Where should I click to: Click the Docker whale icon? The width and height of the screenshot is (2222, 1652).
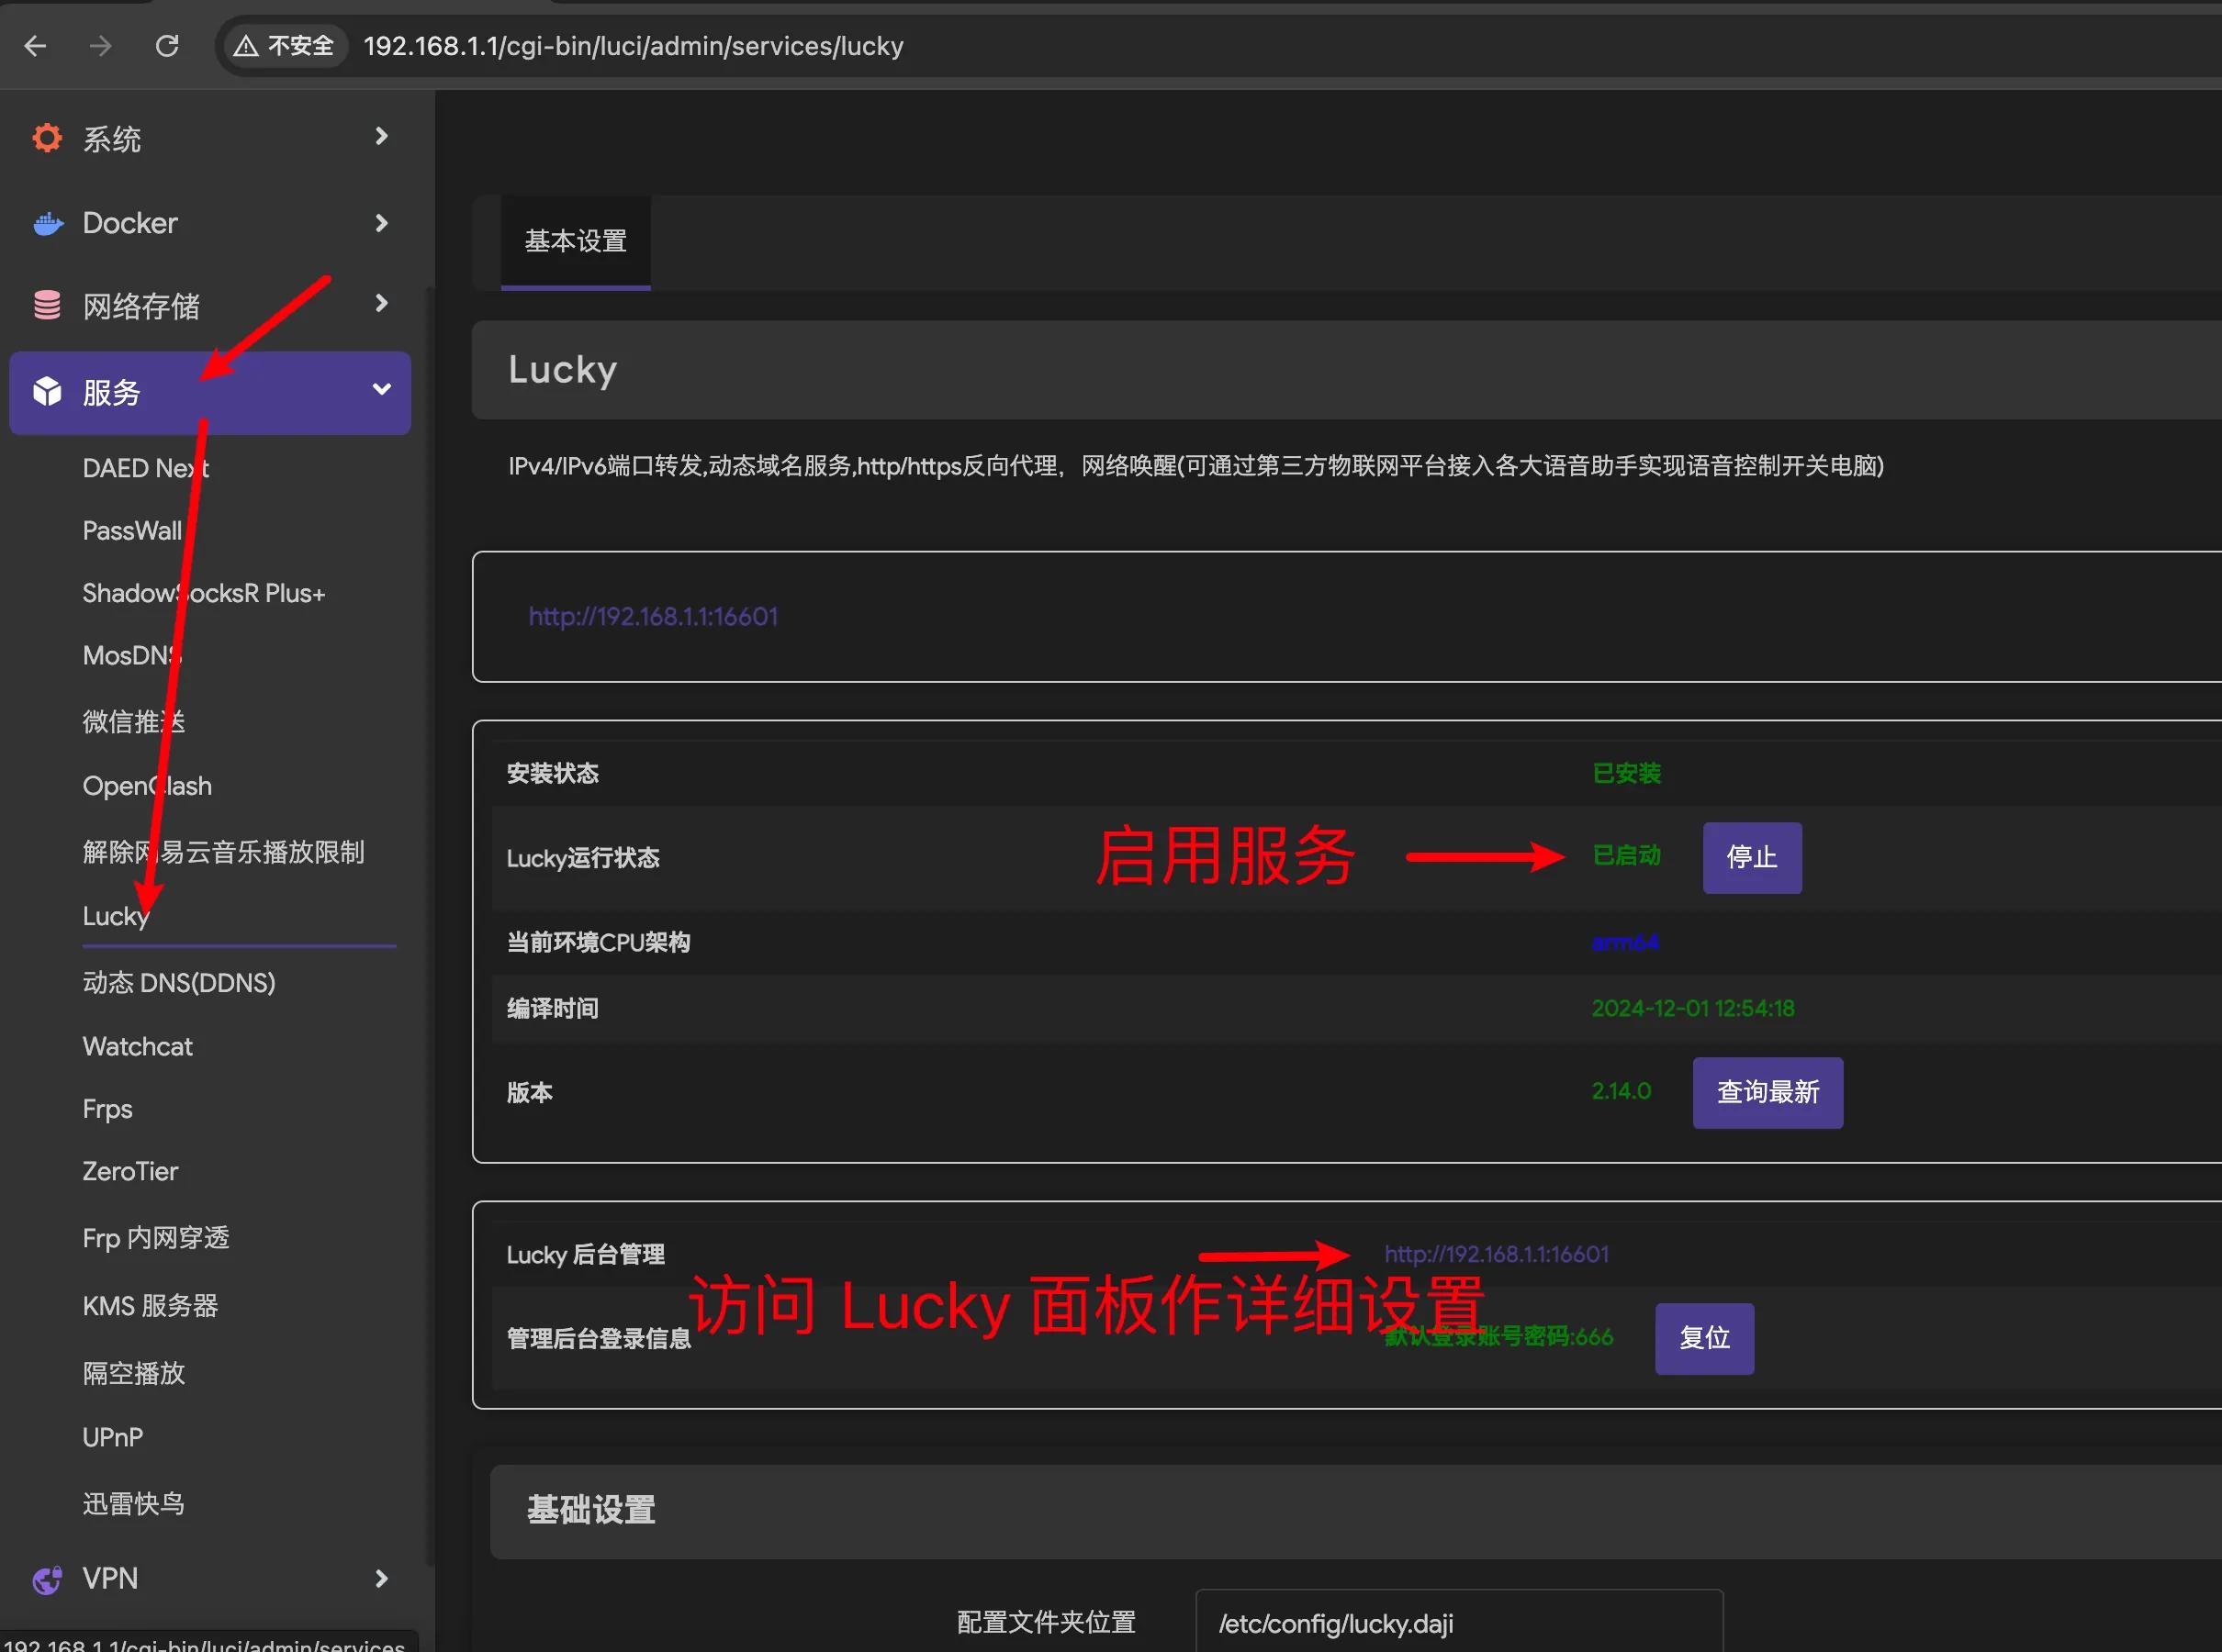click(48, 223)
